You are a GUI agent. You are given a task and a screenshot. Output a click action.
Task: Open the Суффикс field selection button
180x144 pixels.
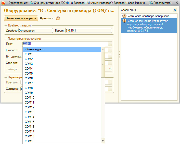(110, 89)
